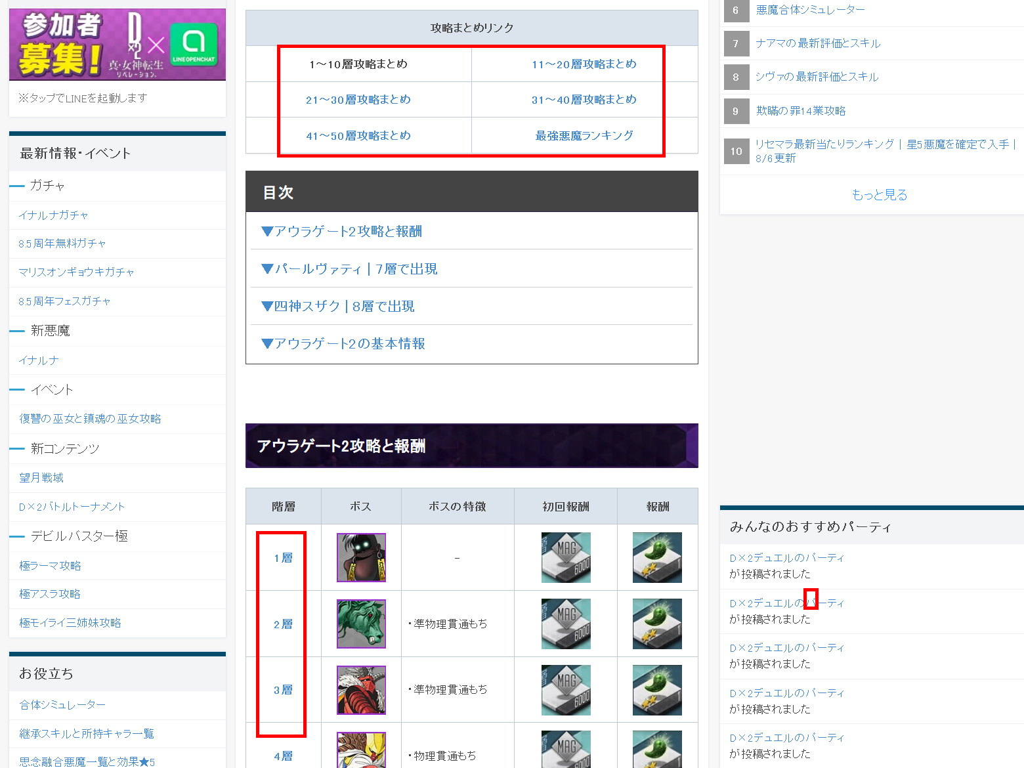Jump to アウラゲート2攻略と報酬 in the contents
This screenshot has width=1024, height=768.
click(x=341, y=231)
